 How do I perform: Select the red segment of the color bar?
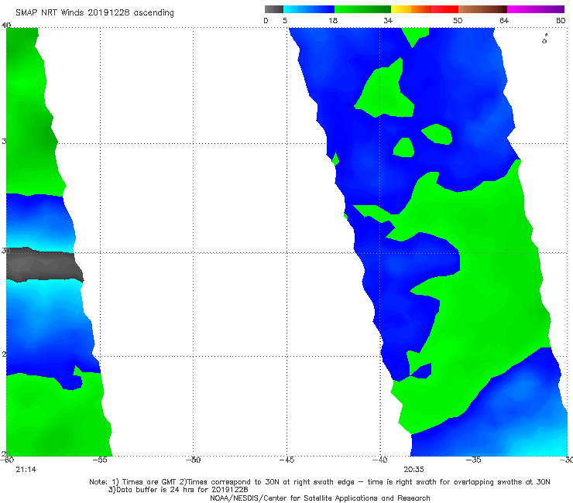click(444, 9)
